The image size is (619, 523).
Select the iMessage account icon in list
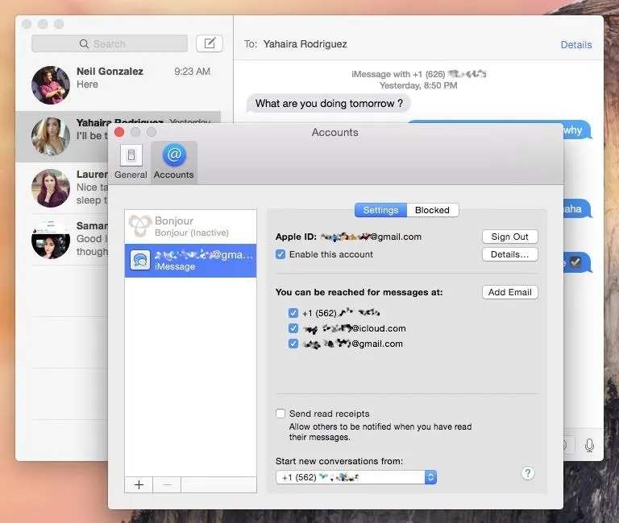(x=140, y=260)
